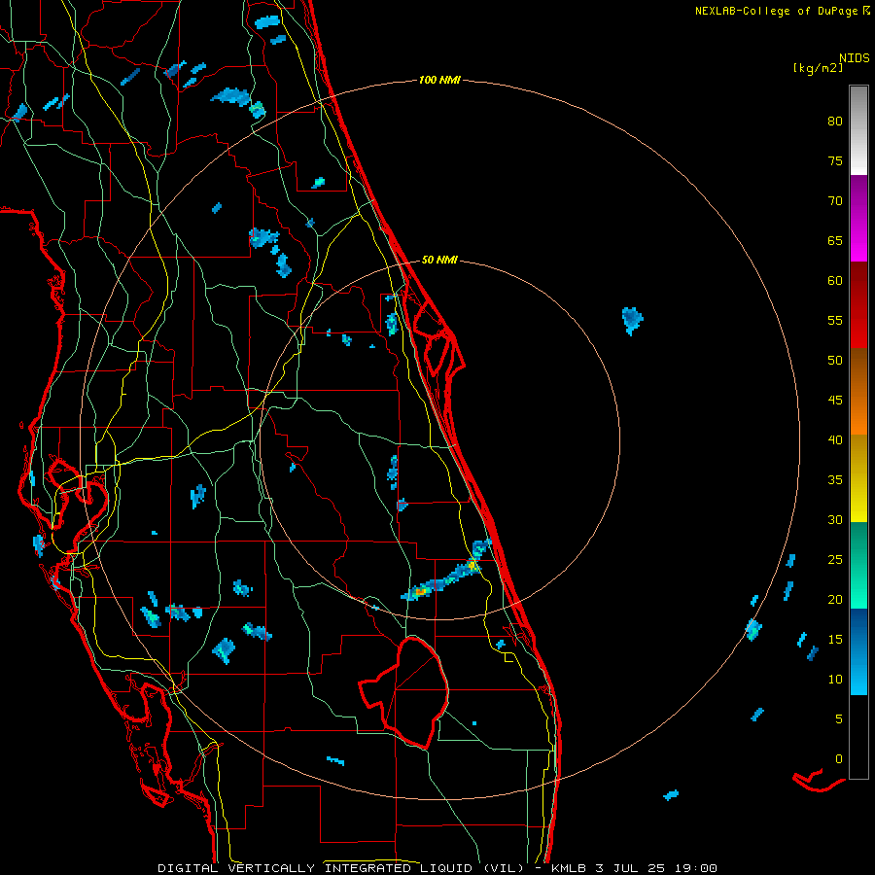Click the 10 value on color scale
The height and width of the screenshot is (875, 875).
click(x=835, y=680)
